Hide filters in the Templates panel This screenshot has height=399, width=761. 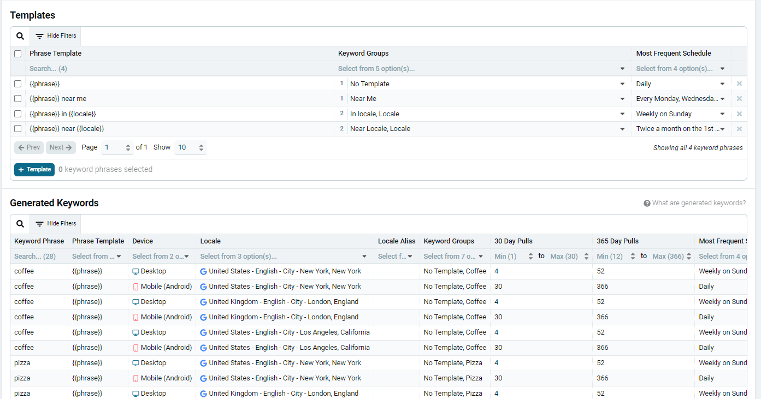pyautogui.click(x=56, y=36)
